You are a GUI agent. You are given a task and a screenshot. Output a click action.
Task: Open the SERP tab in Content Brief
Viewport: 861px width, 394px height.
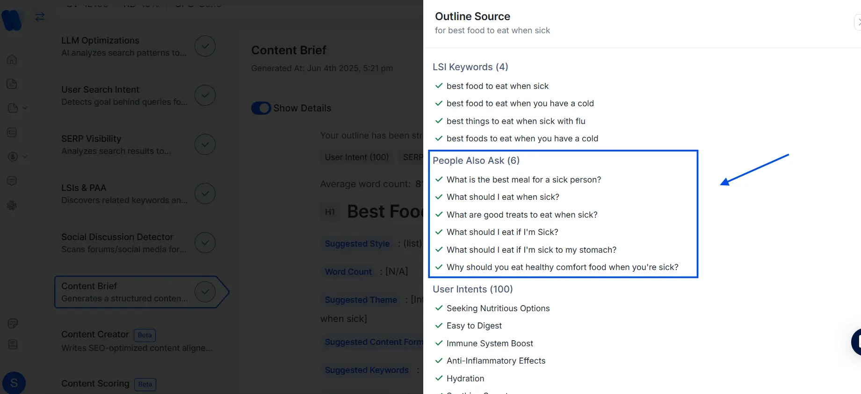tap(413, 157)
